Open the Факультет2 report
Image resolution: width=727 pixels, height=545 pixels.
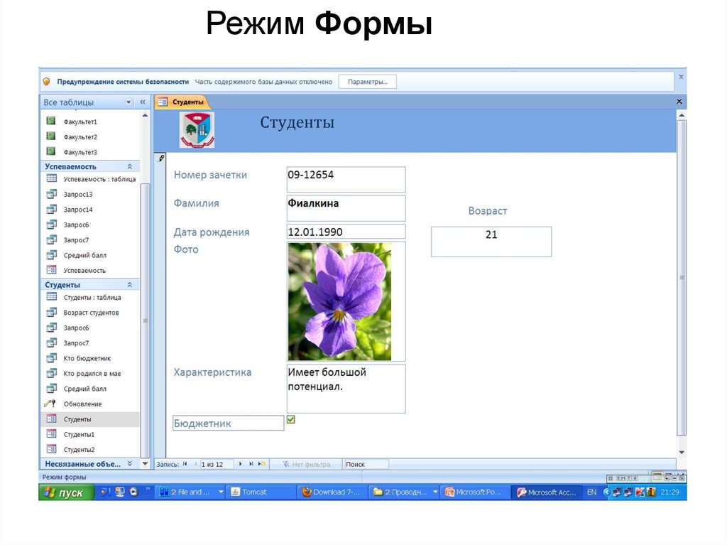coord(80,136)
